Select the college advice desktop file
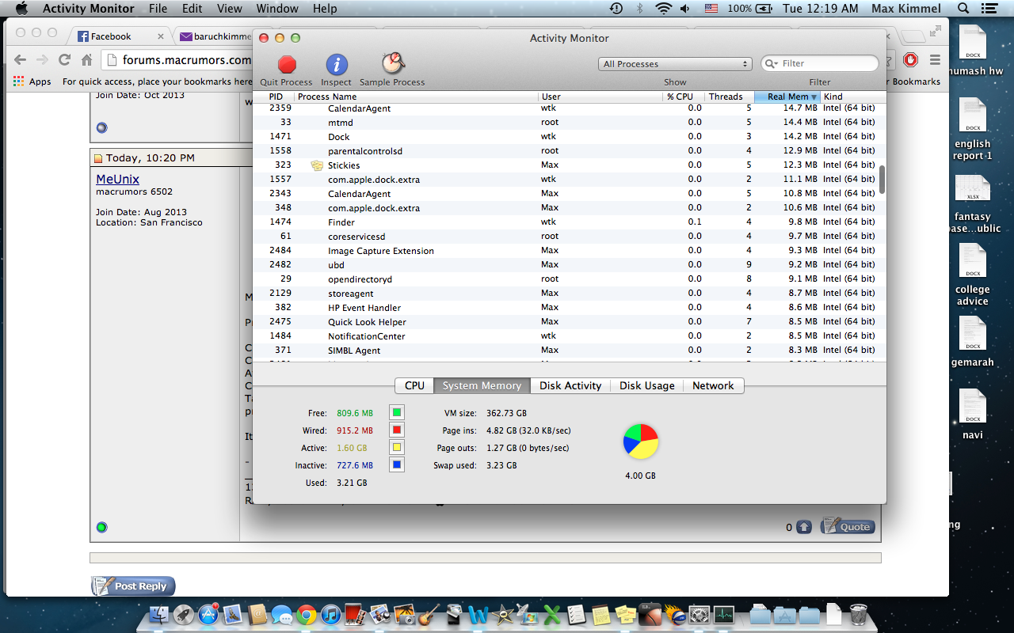The height and width of the screenshot is (633, 1014). coord(972,275)
